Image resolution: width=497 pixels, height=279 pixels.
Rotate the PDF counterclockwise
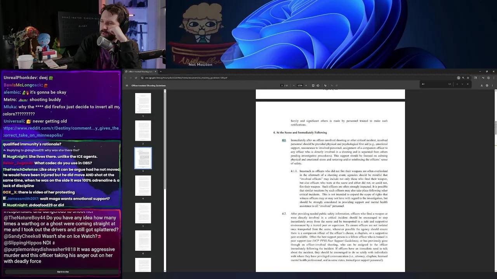[318, 85]
